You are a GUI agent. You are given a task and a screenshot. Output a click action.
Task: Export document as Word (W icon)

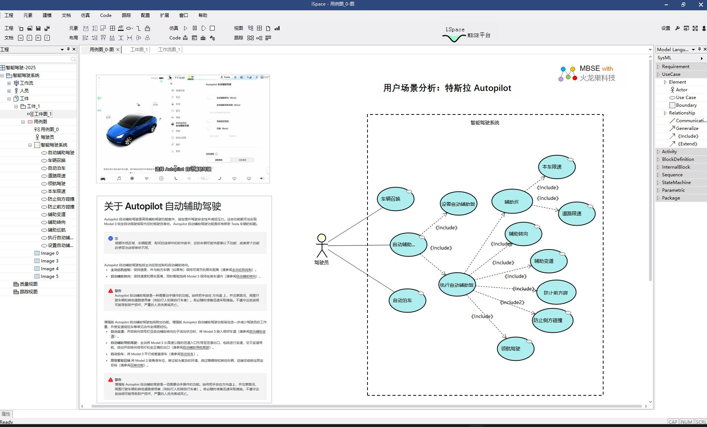[21, 38]
